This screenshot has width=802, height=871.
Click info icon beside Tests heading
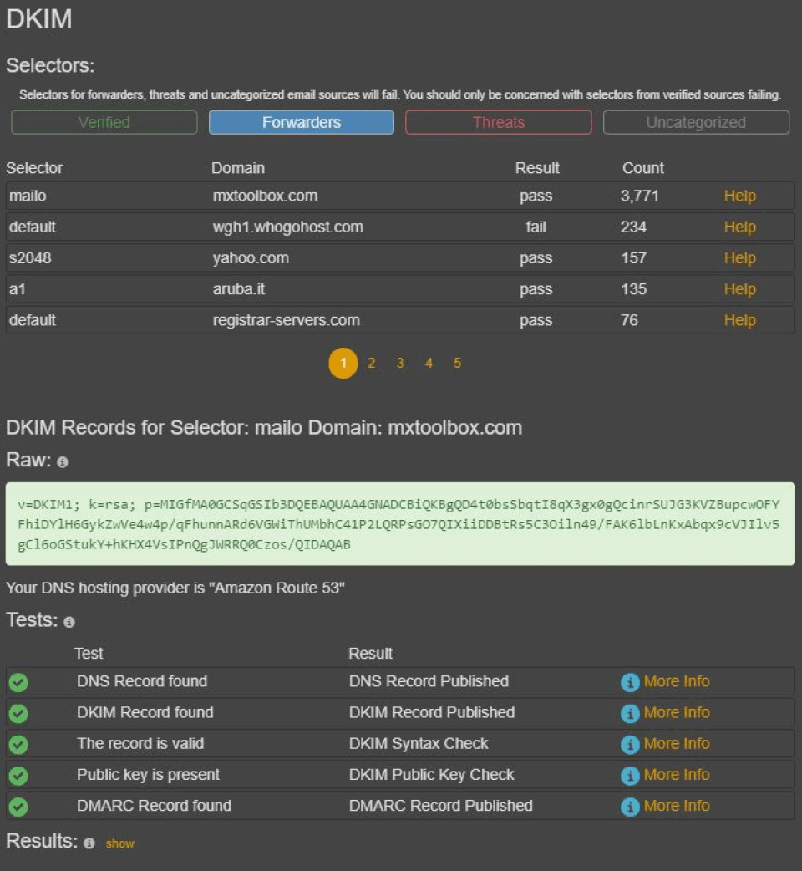click(x=69, y=622)
